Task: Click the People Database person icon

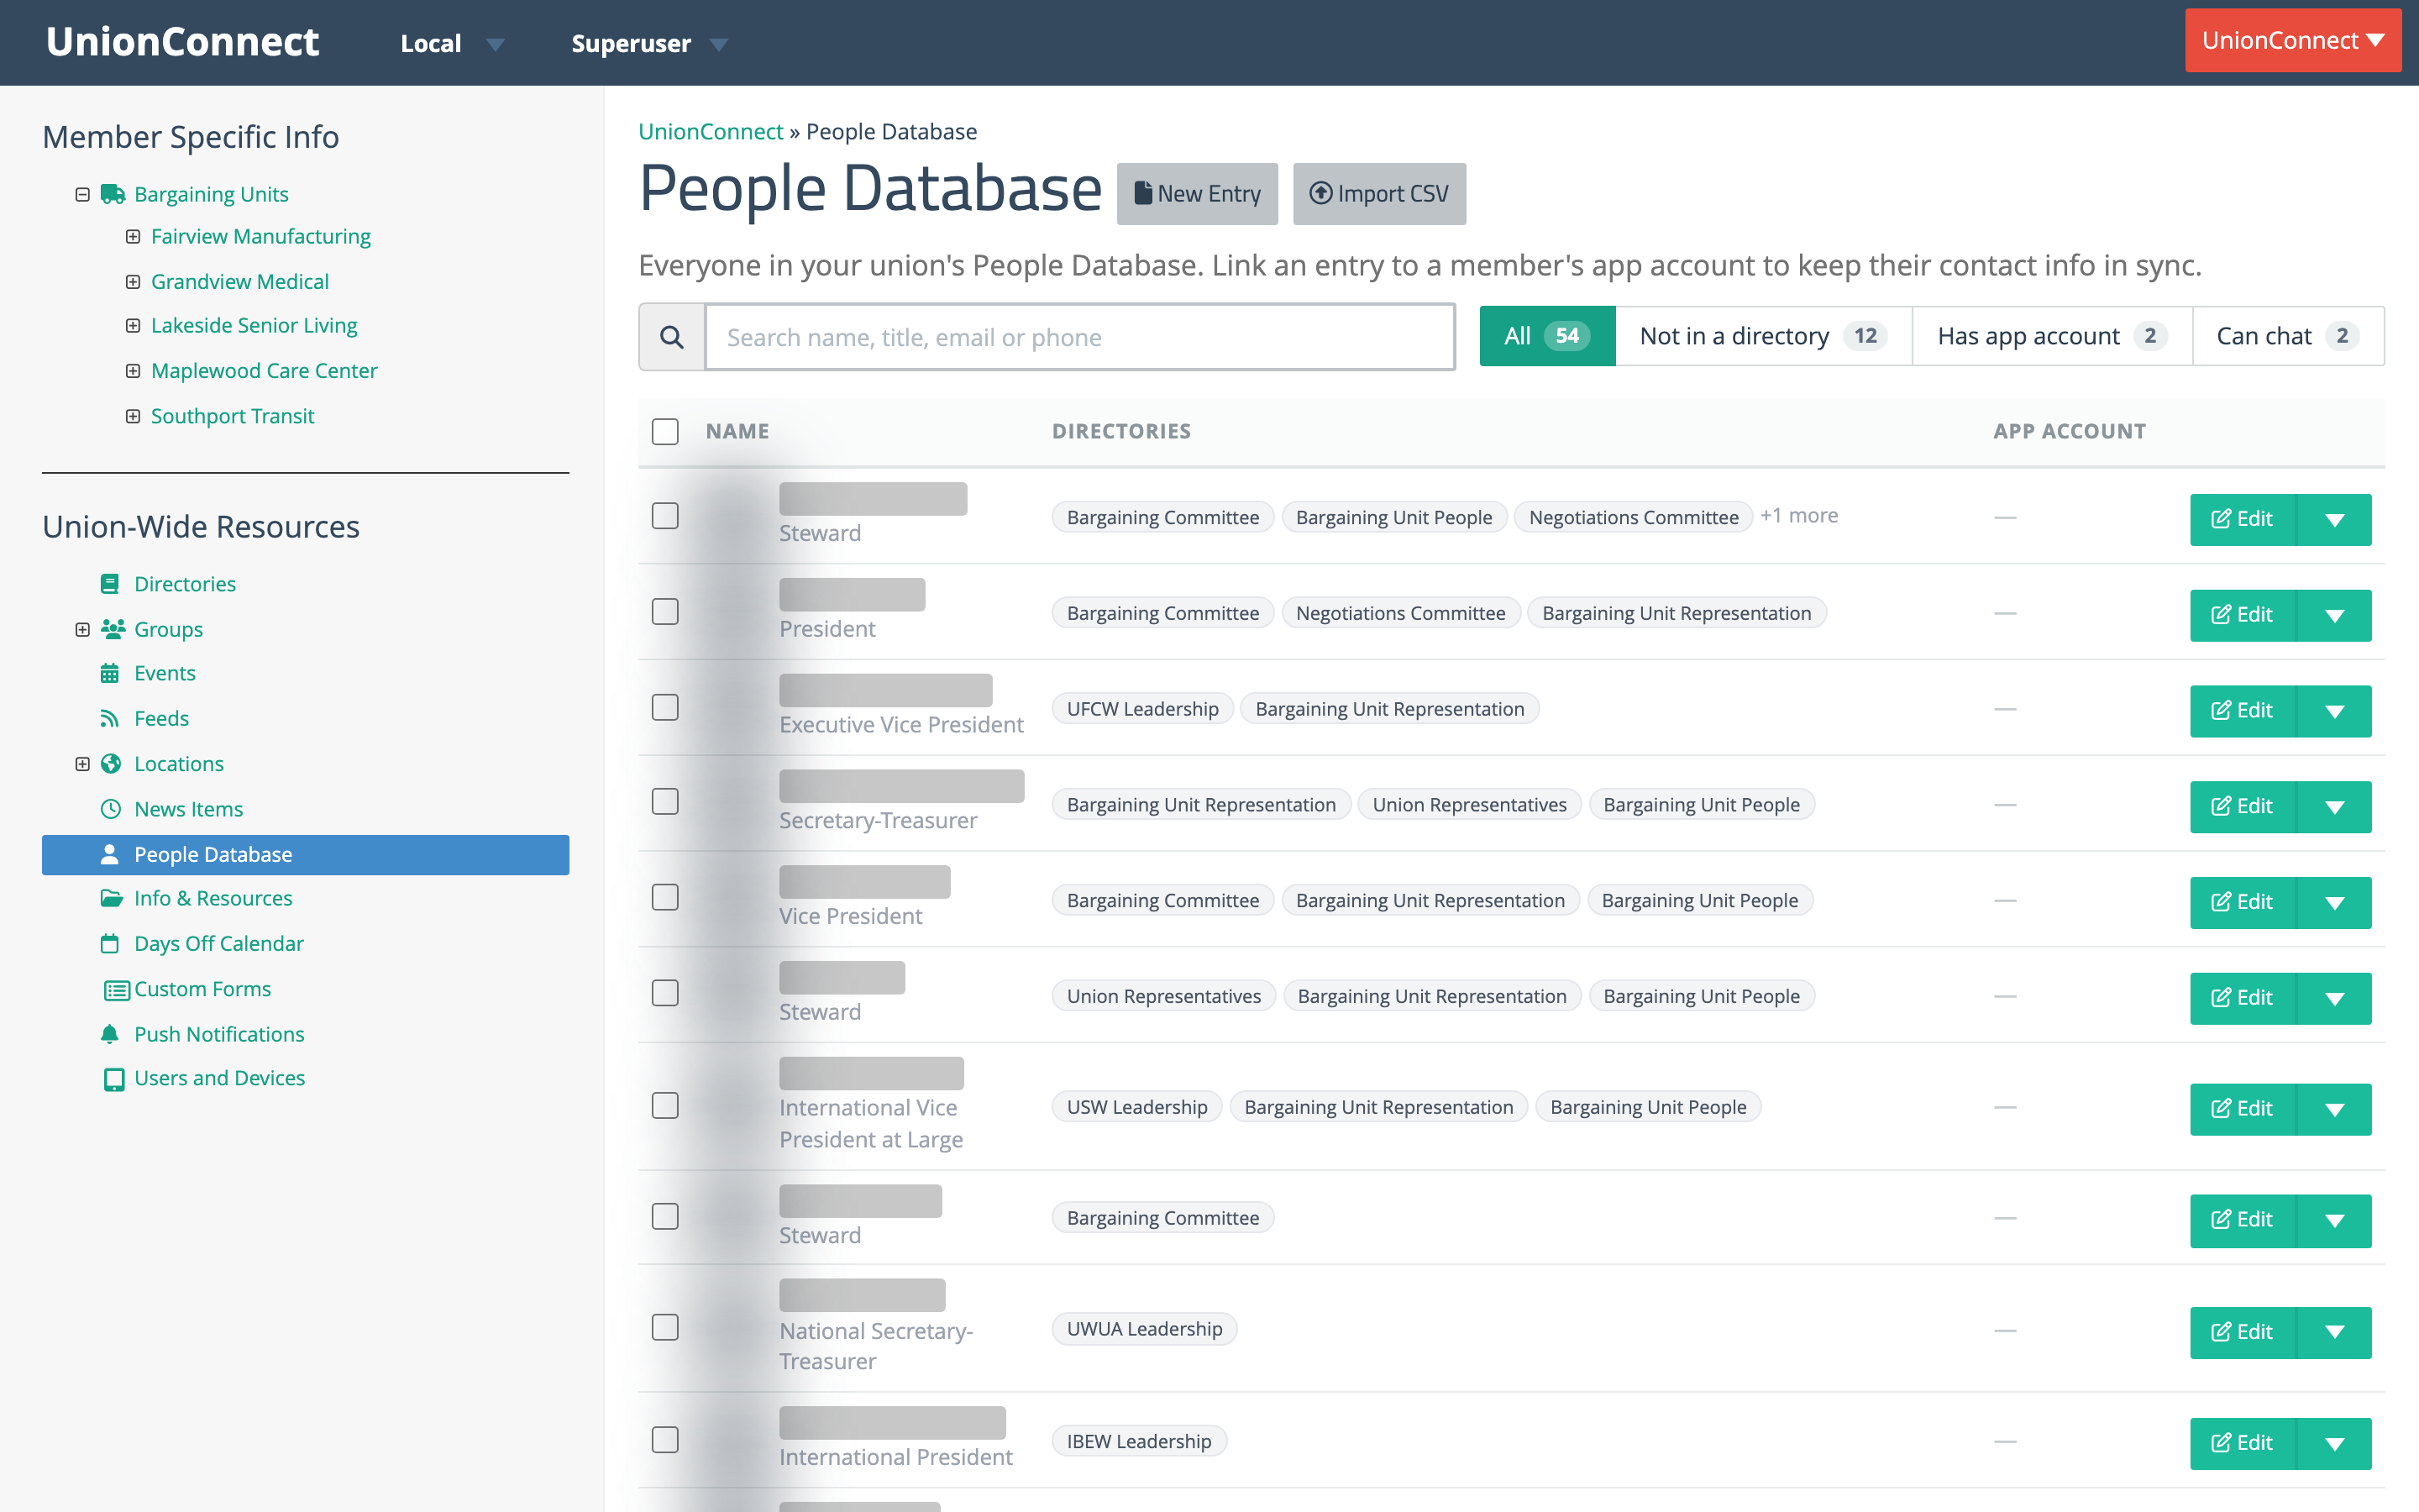Action: point(110,854)
